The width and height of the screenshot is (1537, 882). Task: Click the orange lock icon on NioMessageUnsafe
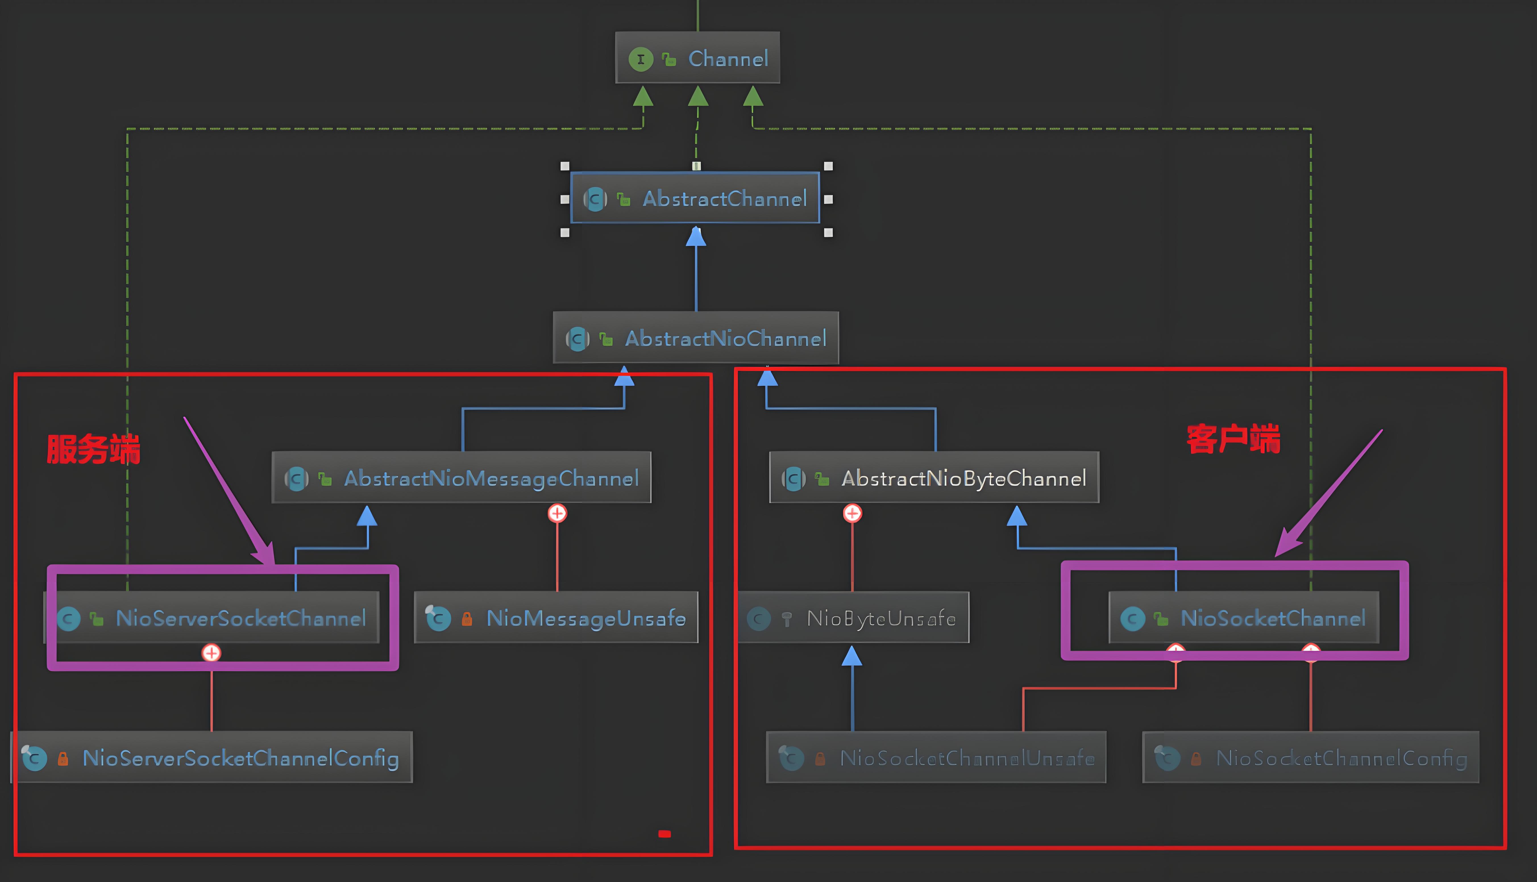[467, 619]
